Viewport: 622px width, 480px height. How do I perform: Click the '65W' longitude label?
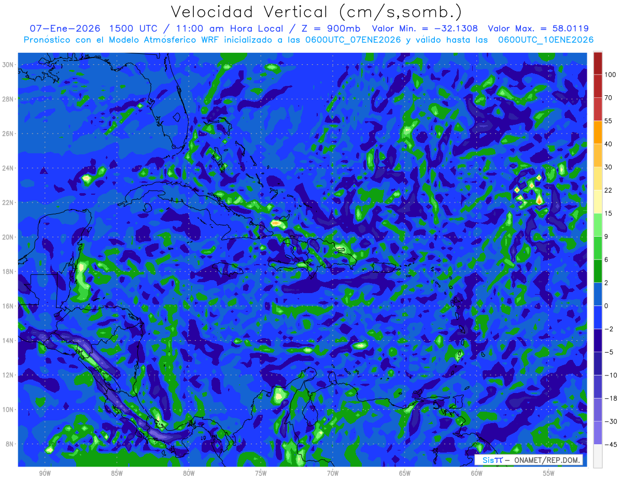tap(405, 473)
